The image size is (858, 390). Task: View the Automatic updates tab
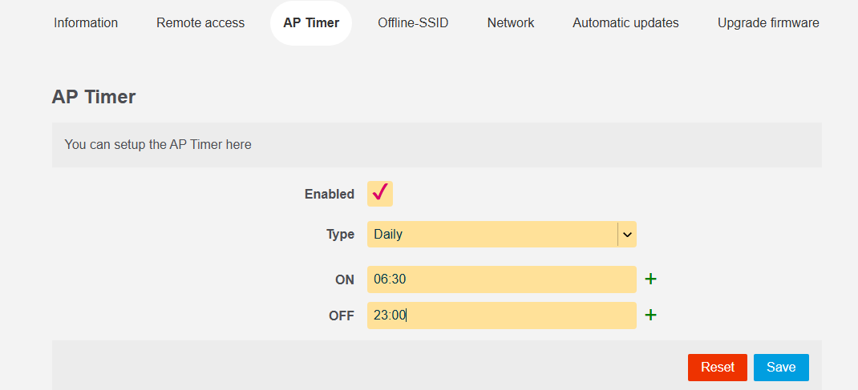point(625,23)
